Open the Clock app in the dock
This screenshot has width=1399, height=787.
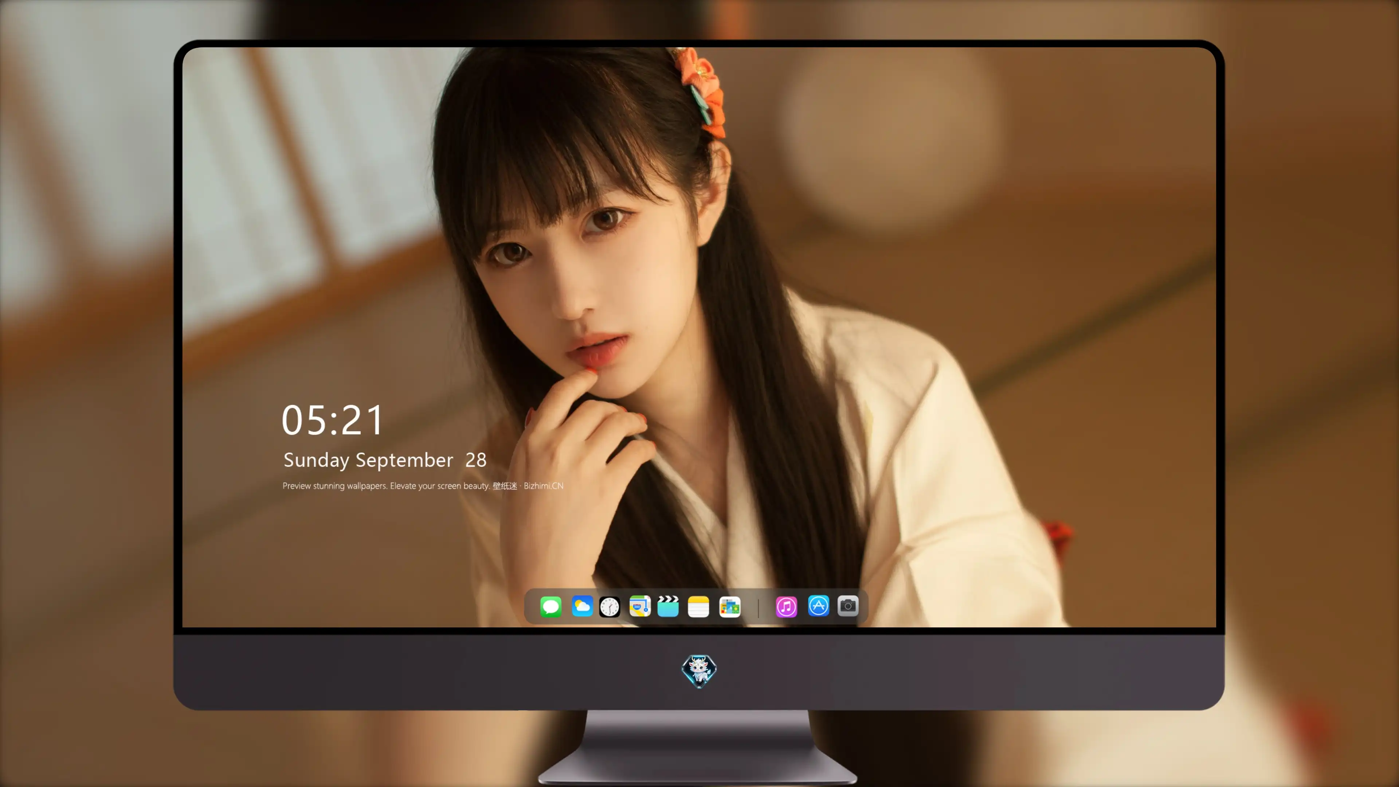tap(610, 606)
